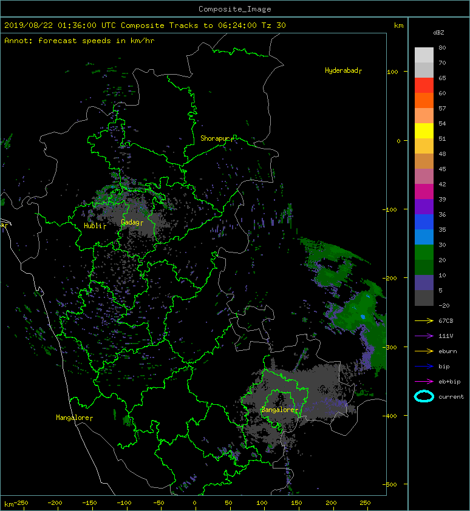
Task: Click the -300 km vertical axis tick label
Action: (x=390, y=347)
